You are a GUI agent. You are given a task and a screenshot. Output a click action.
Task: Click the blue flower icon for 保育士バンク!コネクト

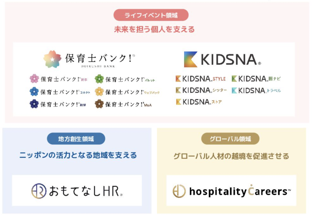[34, 92]
